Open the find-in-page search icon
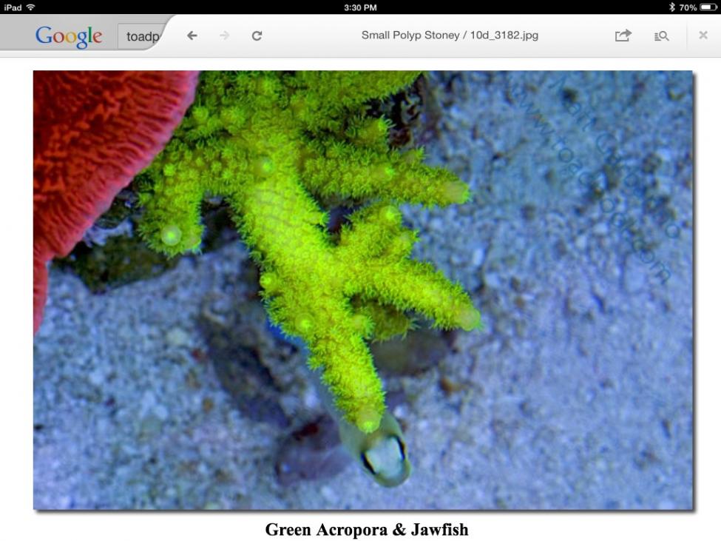This screenshot has height=541, width=721. (661, 36)
